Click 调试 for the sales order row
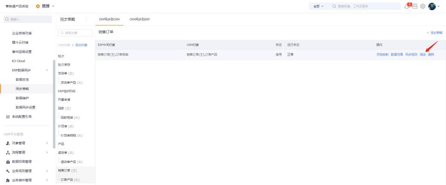 click(x=423, y=54)
